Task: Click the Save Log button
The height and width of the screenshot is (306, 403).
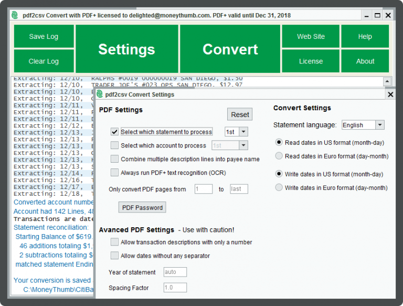Action: (44, 37)
